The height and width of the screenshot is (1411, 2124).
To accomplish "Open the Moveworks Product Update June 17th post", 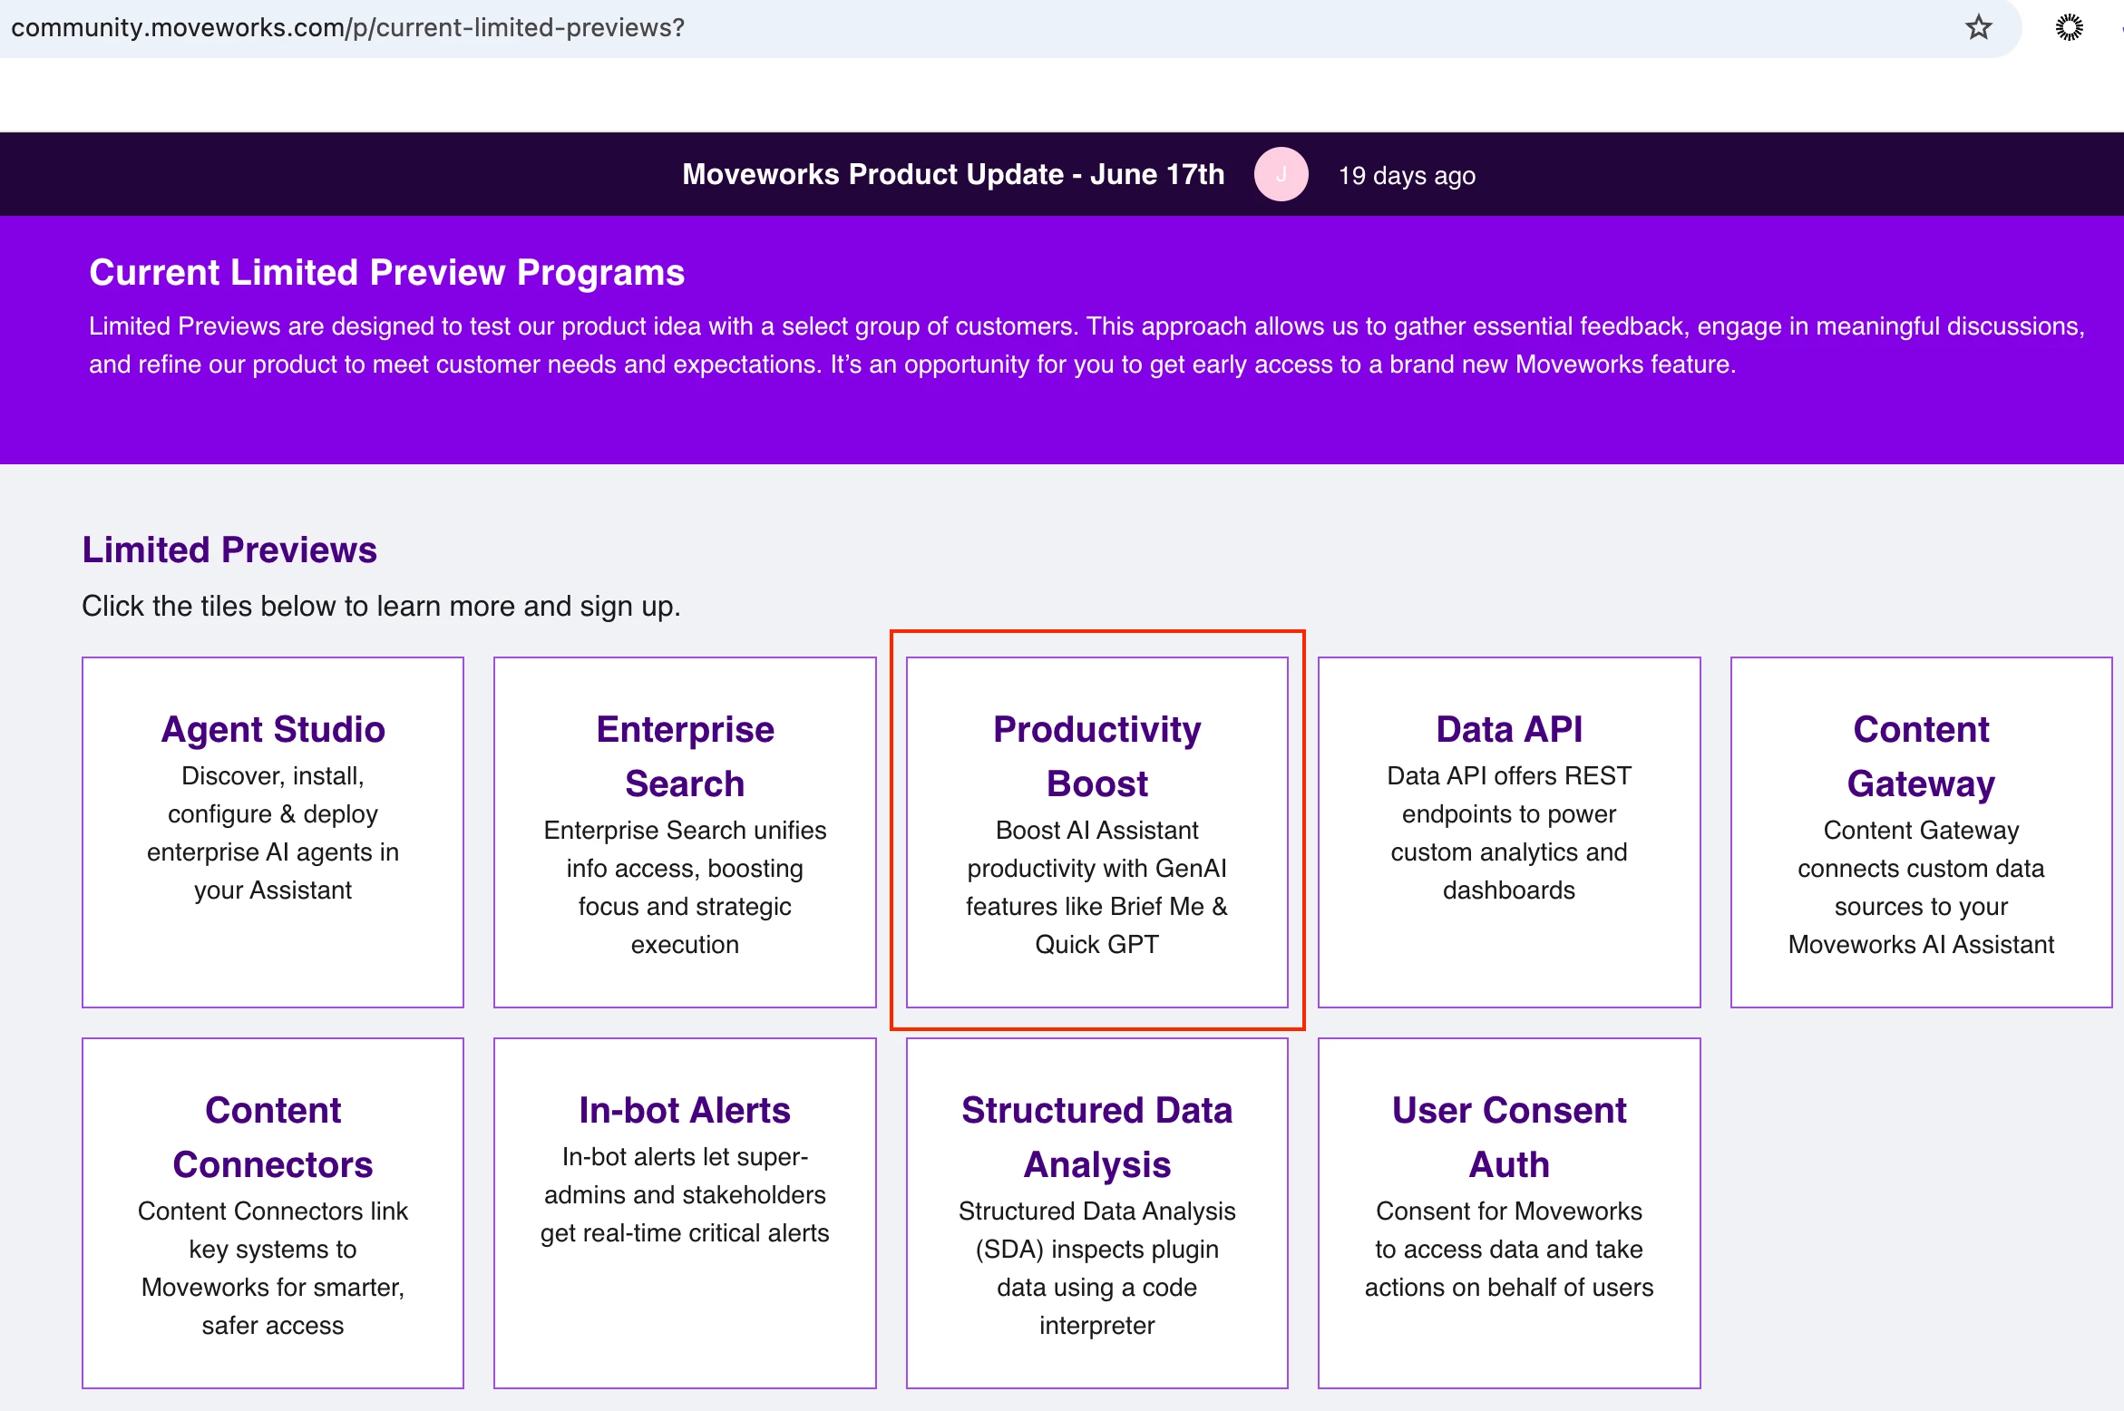I will coord(952,174).
